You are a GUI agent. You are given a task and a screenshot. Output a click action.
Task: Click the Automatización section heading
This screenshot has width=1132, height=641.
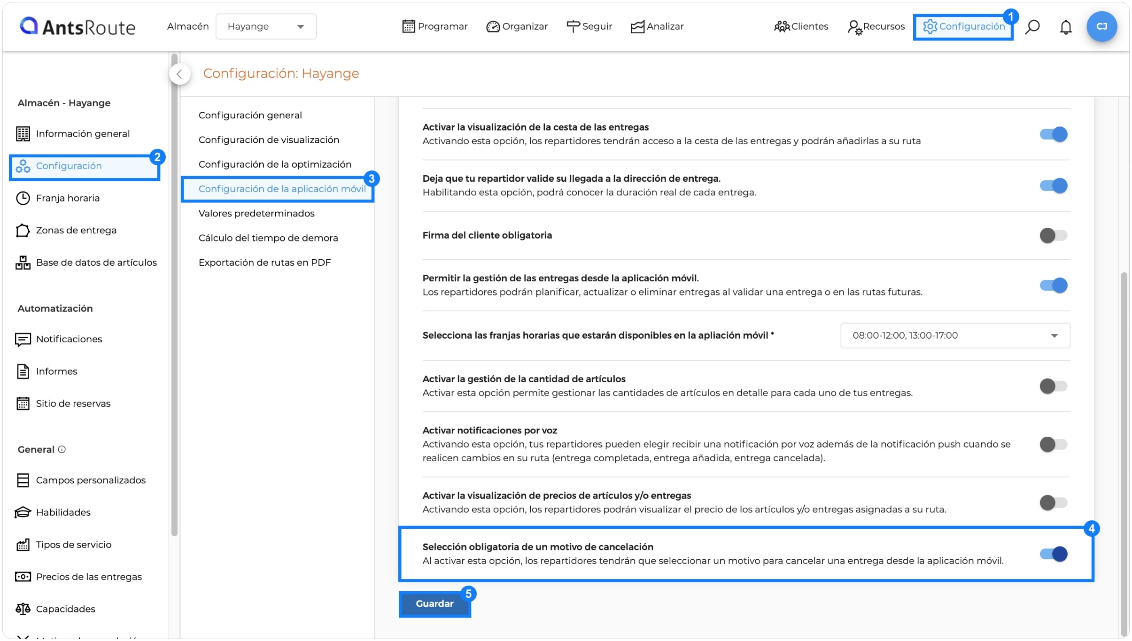55,309
